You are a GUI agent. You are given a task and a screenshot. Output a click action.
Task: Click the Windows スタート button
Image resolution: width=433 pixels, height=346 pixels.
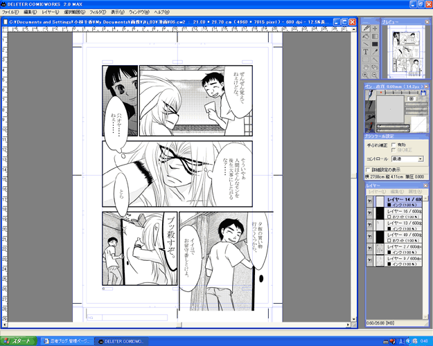click(x=18, y=341)
